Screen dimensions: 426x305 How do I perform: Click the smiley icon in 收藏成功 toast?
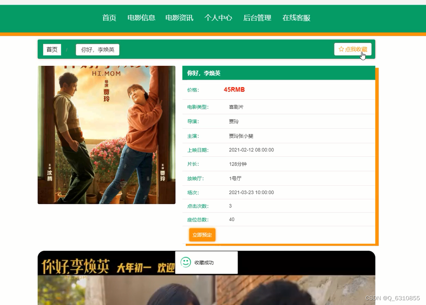(x=186, y=262)
